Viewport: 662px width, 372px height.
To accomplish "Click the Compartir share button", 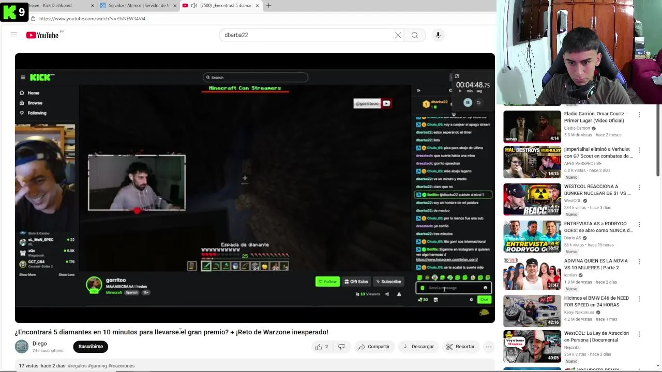I will 374,347.
